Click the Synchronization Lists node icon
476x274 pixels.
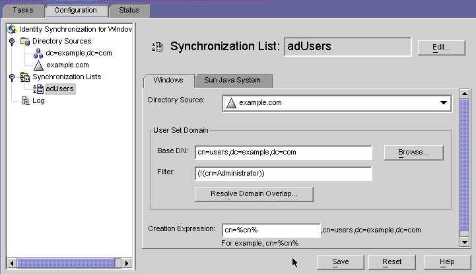[x=25, y=77]
